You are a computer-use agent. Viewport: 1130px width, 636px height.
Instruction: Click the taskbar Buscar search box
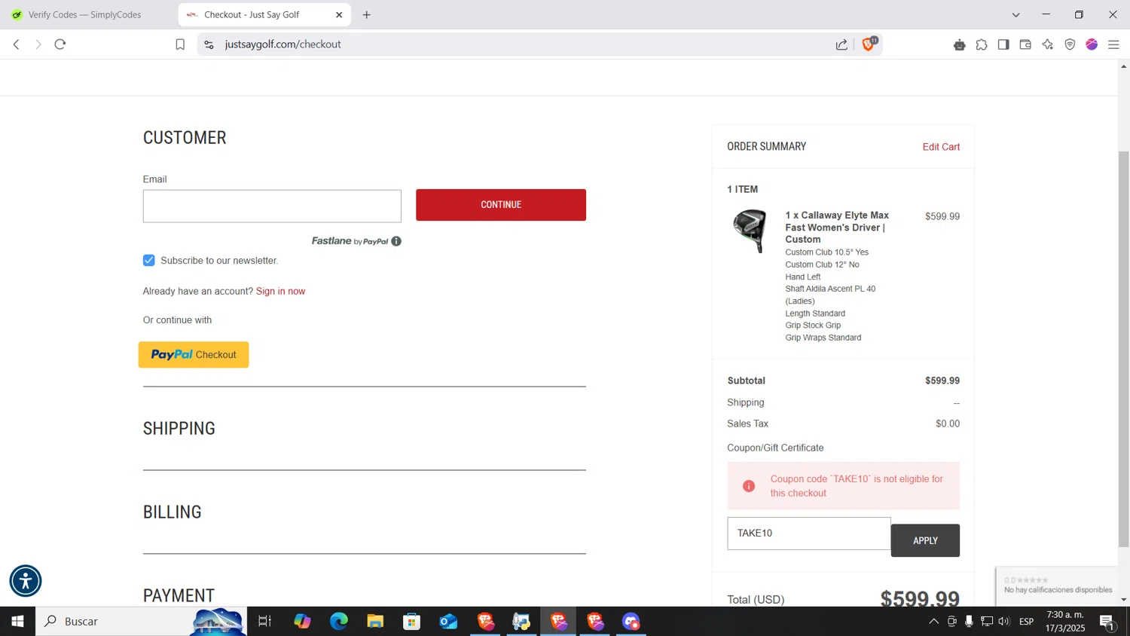[141, 622]
